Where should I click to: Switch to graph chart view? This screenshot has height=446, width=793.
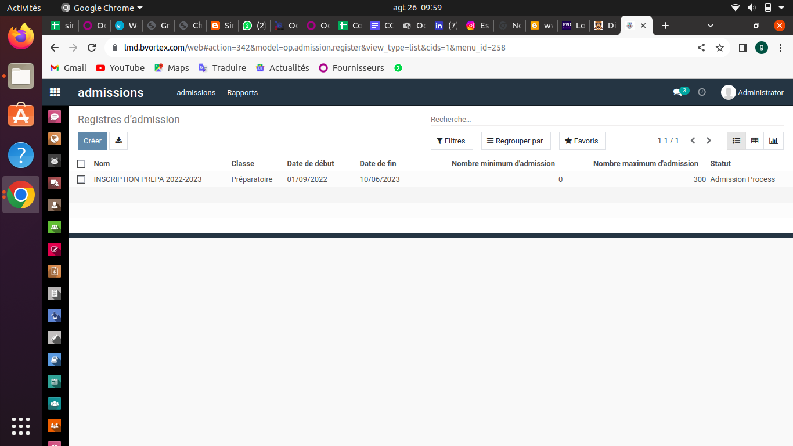(773, 141)
